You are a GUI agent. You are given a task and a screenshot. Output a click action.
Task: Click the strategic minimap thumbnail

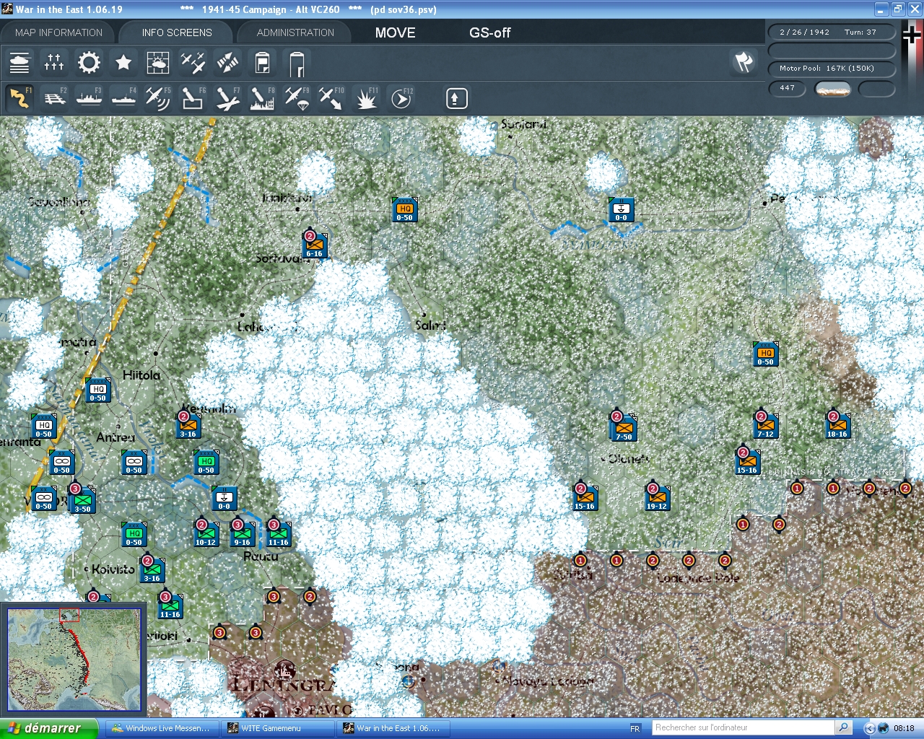point(74,659)
